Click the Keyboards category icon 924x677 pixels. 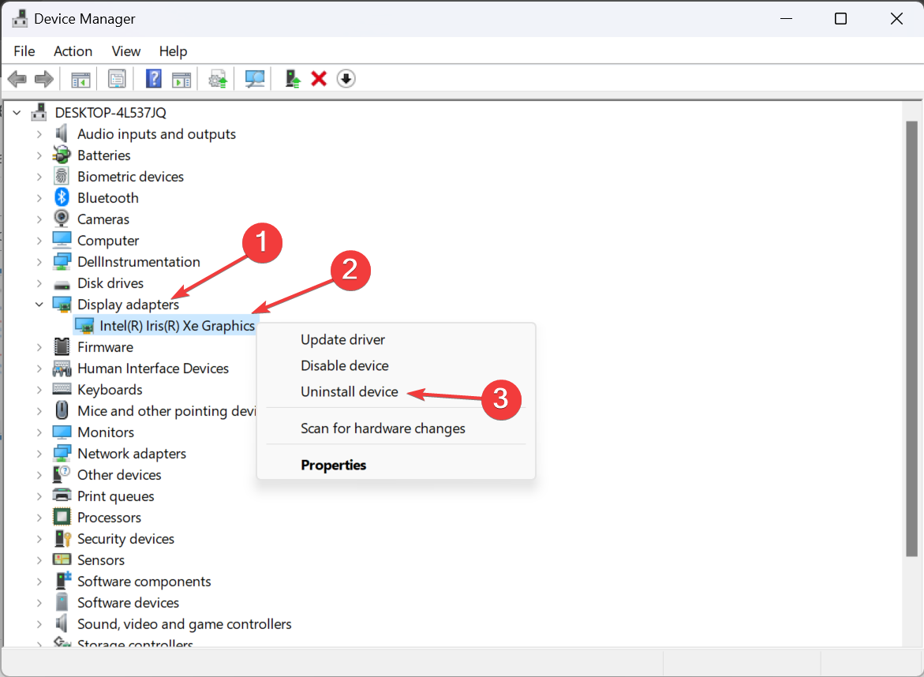pos(62,389)
